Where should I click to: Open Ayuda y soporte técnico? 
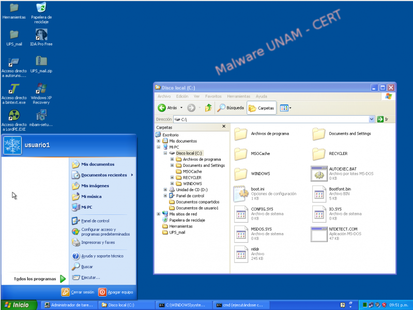click(102, 256)
